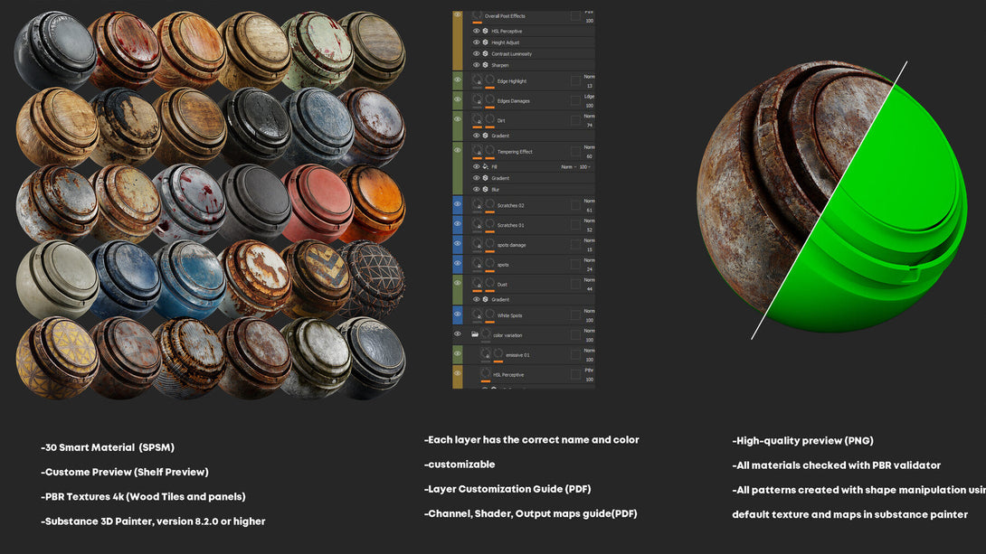This screenshot has width=986, height=554.
Task: Select the Overall Post Effects layer thumbnail
Action: click(478, 15)
